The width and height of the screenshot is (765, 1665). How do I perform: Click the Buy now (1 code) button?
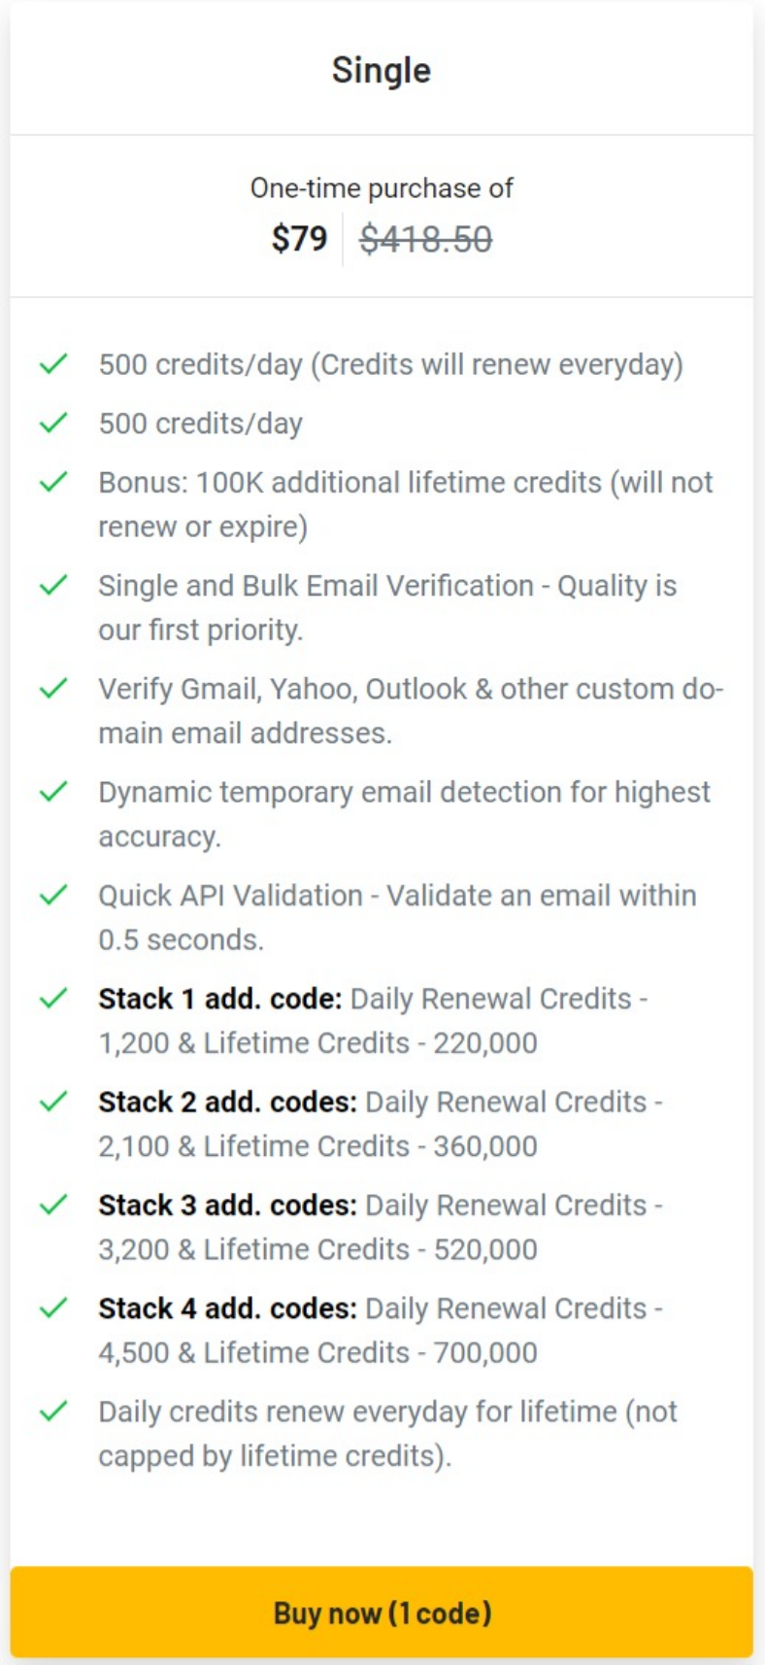[382, 1613]
